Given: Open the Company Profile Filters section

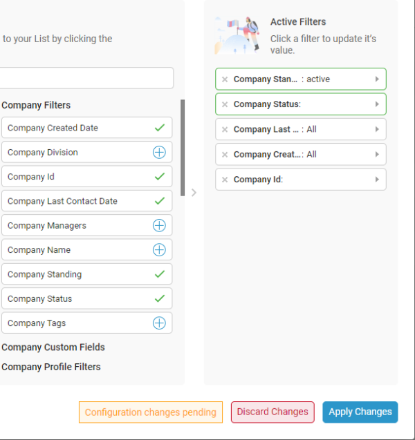Looking at the screenshot, I should click(51, 367).
